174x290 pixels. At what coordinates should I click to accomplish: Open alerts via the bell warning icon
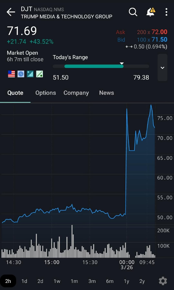151,12
